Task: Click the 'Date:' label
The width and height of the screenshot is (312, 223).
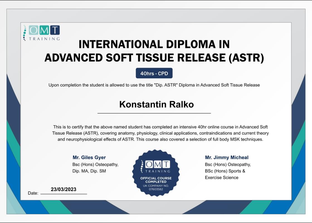Action: tap(33, 193)
